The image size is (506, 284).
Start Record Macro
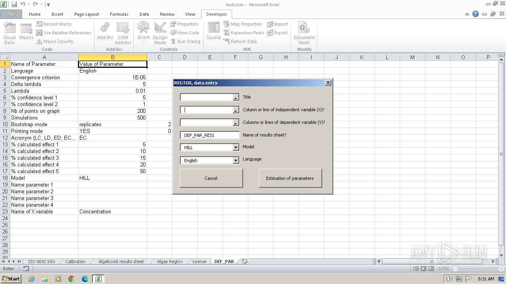[54, 24]
